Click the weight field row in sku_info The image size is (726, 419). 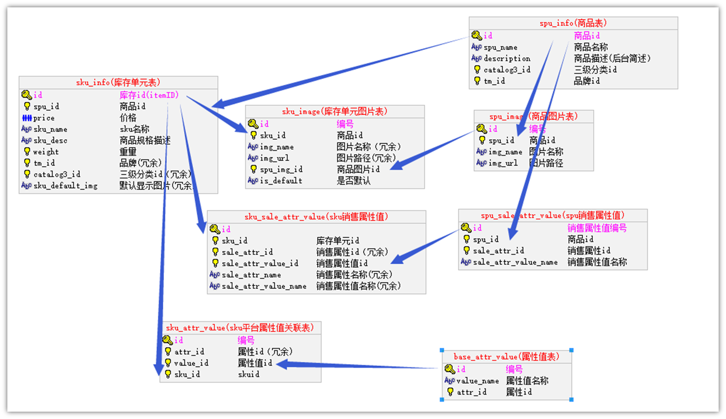point(46,152)
